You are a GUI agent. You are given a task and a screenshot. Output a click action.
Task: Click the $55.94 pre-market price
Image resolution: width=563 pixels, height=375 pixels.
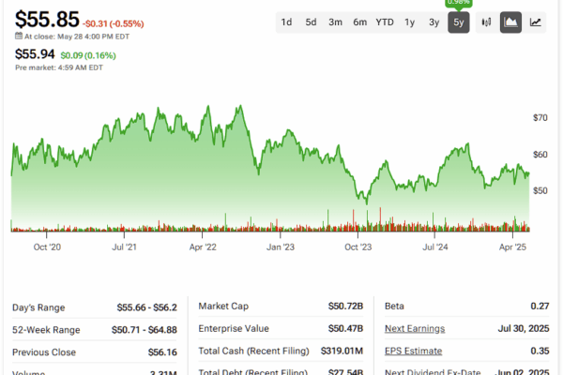tap(35, 54)
